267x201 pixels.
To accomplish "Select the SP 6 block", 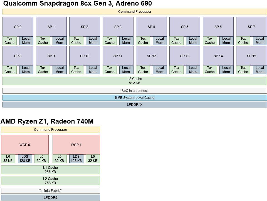I will (218, 27).
